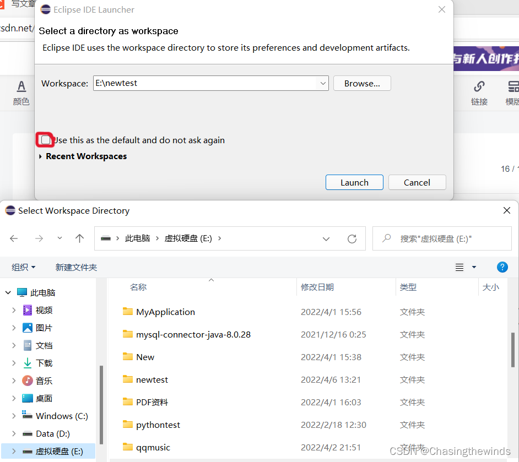Expand the 图片 tree node
The width and height of the screenshot is (519, 462).
click(14, 328)
